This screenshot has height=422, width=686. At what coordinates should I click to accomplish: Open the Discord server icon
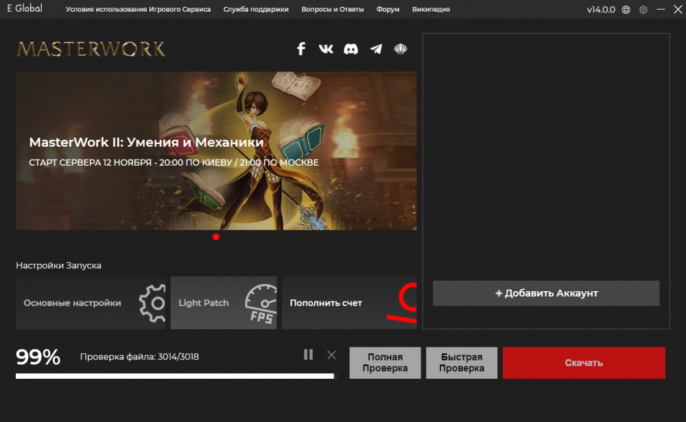(x=351, y=49)
